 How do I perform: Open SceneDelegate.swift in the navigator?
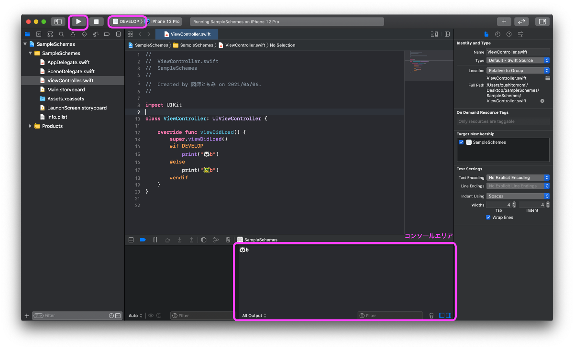point(71,72)
